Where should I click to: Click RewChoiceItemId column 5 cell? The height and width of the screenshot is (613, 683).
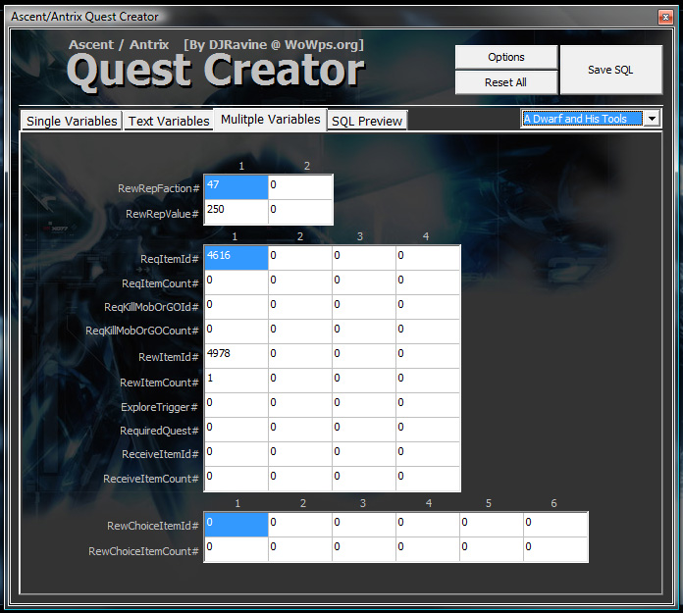coord(492,525)
